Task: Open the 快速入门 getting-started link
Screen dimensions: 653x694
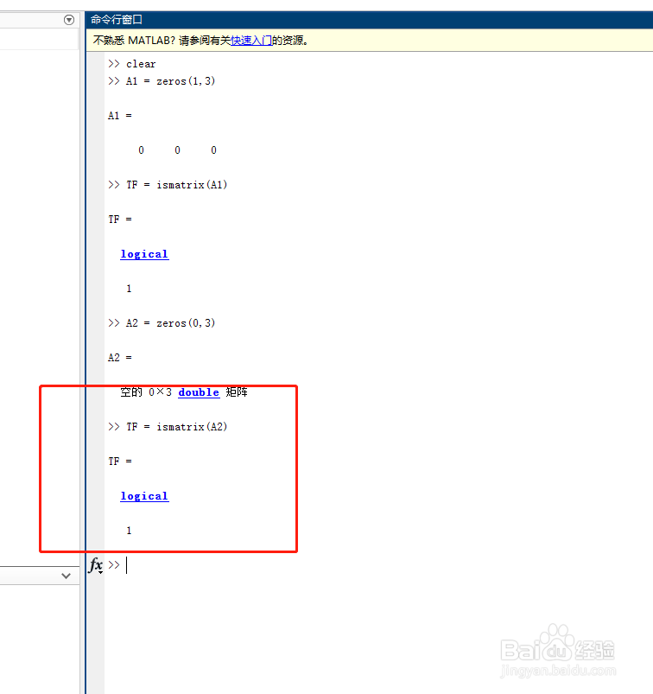Action: tap(251, 41)
